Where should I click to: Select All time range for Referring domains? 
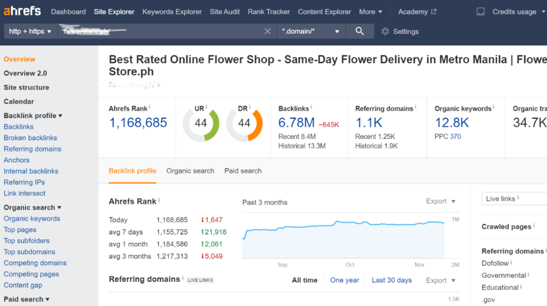coord(304,280)
